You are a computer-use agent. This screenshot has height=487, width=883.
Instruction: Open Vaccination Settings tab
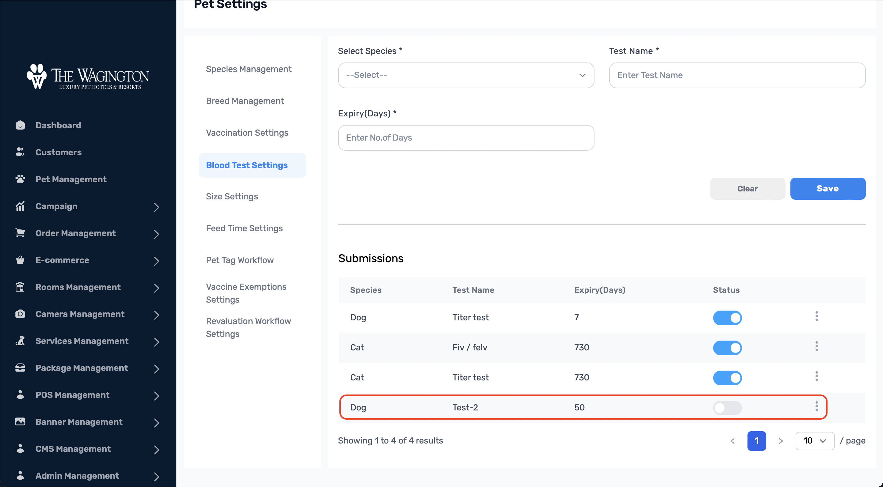[x=247, y=133]
